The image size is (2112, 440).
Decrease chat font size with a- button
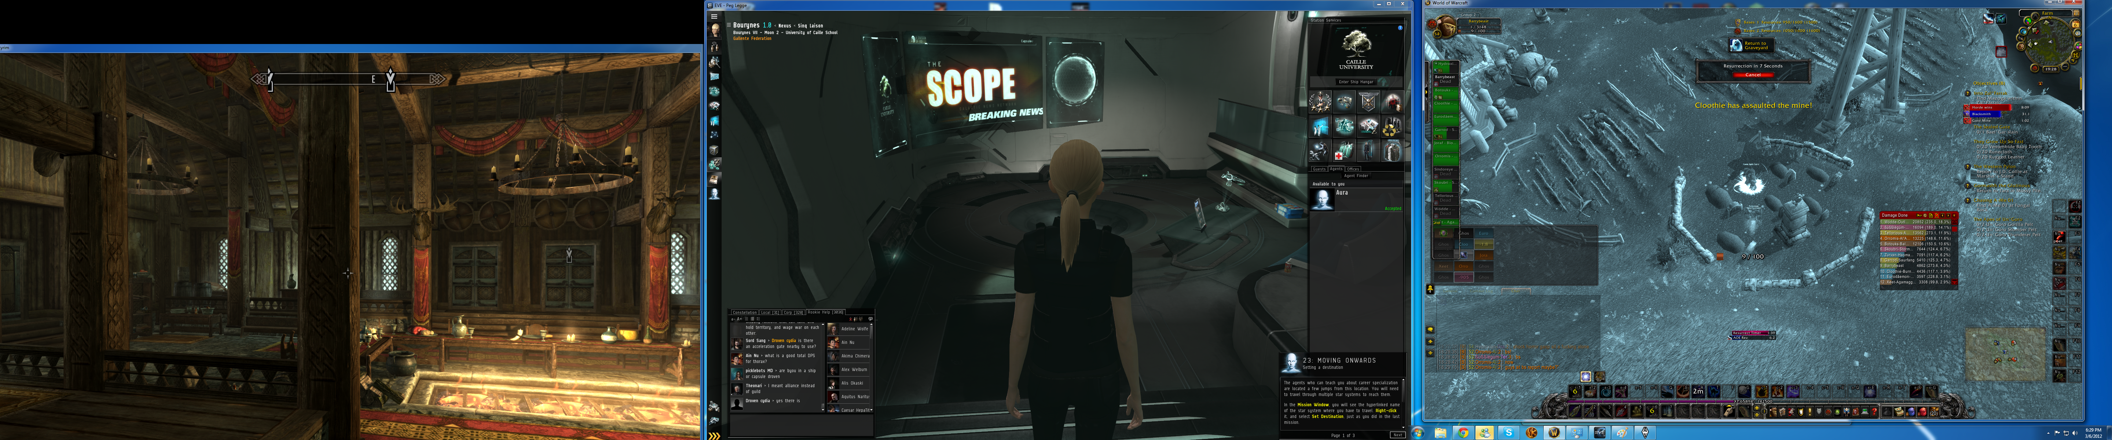(x=733, y=320)
